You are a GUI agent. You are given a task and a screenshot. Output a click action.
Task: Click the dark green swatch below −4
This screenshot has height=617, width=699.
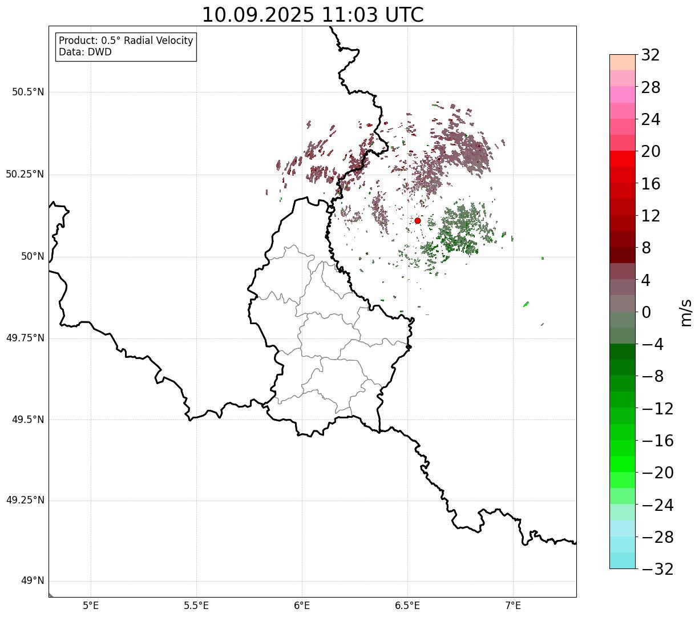[622, 352]
